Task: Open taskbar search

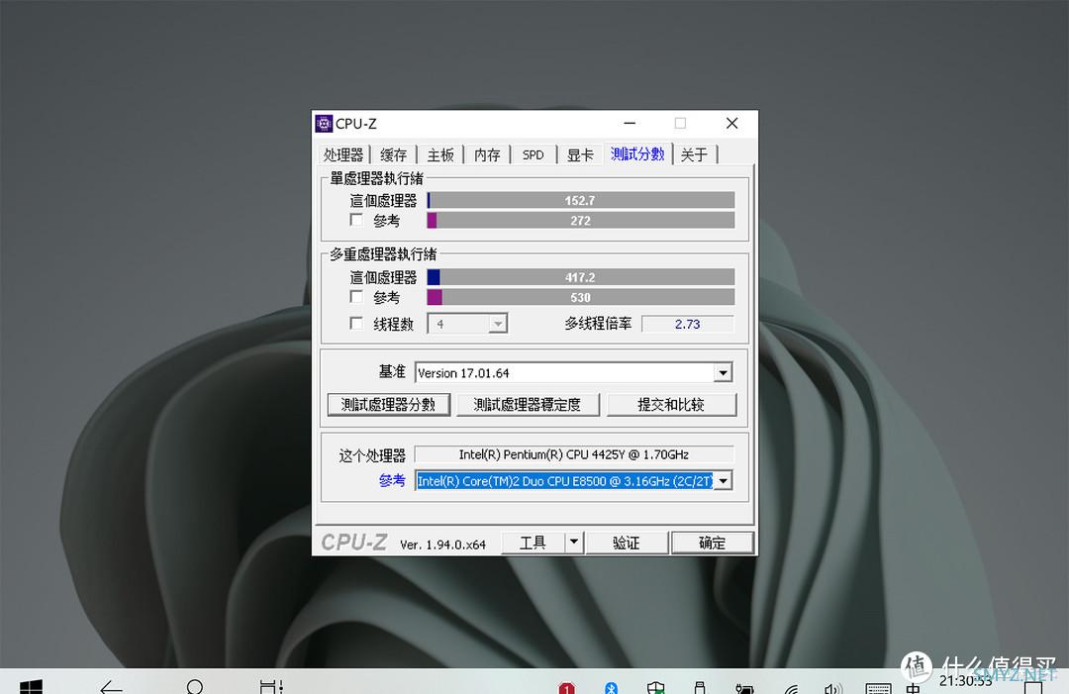Action: pyautogui.click(x=194, y=686)
